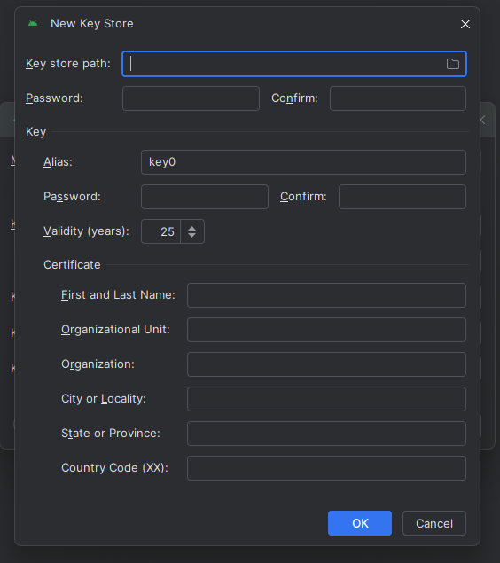Close the New Key Store dialog
Screen dimensions: 500x563
pyautogui.click(x=465, y=24)
